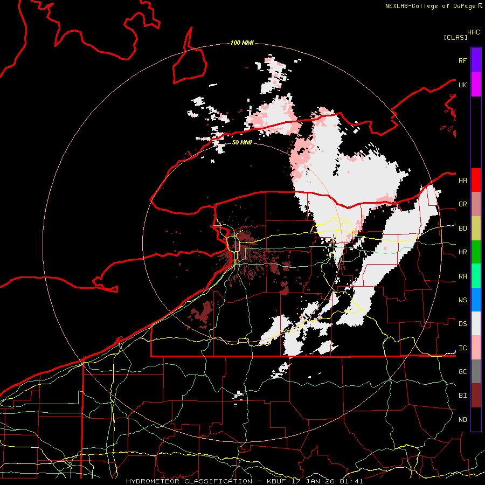Click the GR legend color swatch

[x=476, y=204]
